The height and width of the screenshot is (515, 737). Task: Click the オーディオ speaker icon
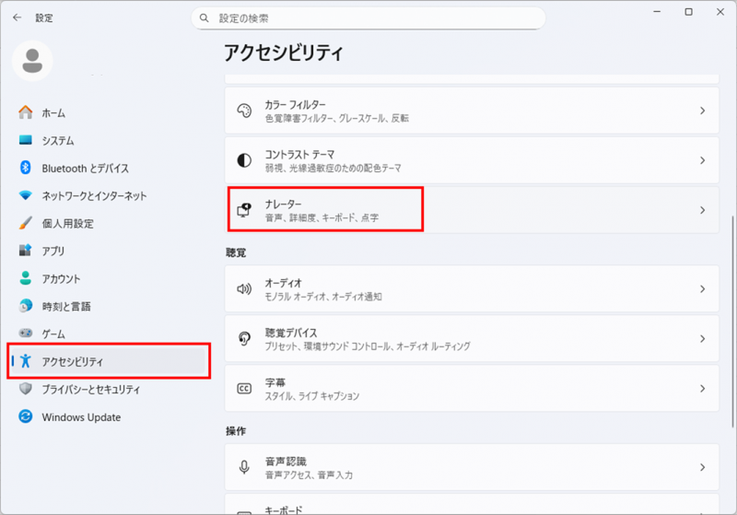(244, 289)
